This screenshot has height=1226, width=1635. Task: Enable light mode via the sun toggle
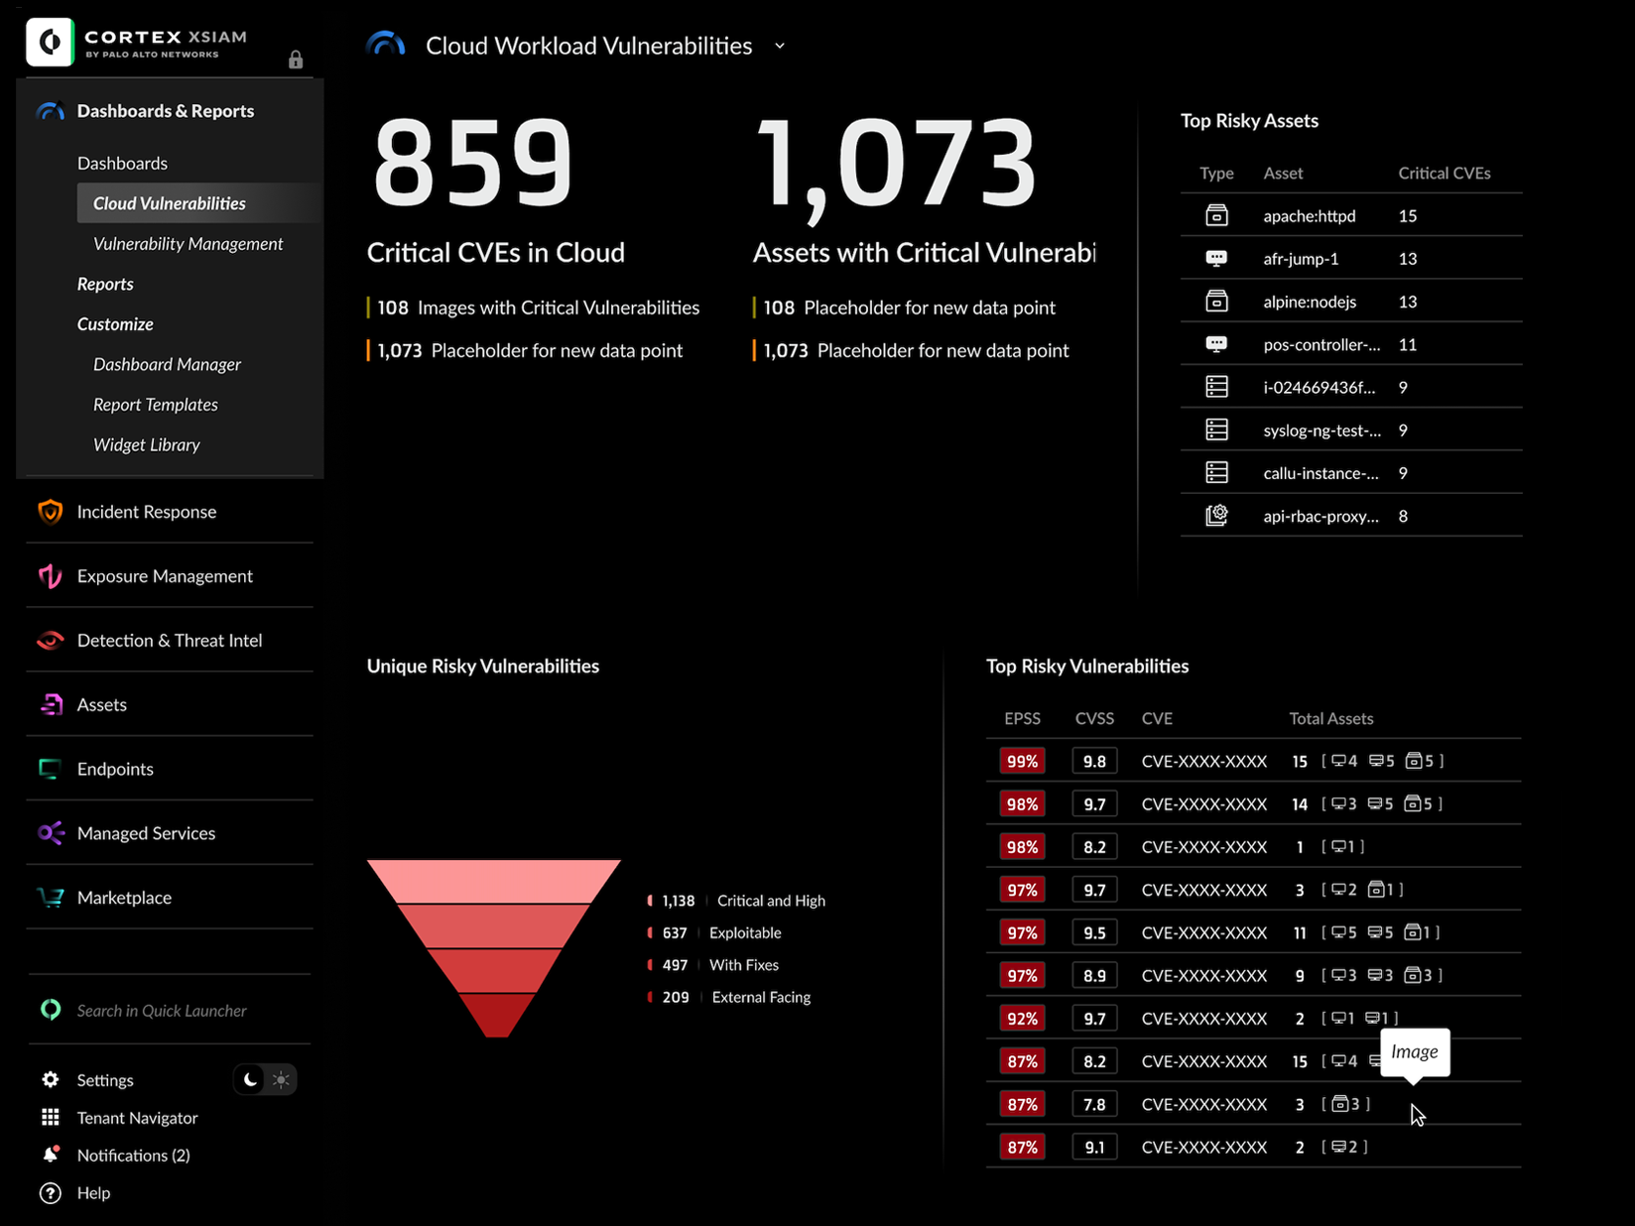pos(281,1079)
